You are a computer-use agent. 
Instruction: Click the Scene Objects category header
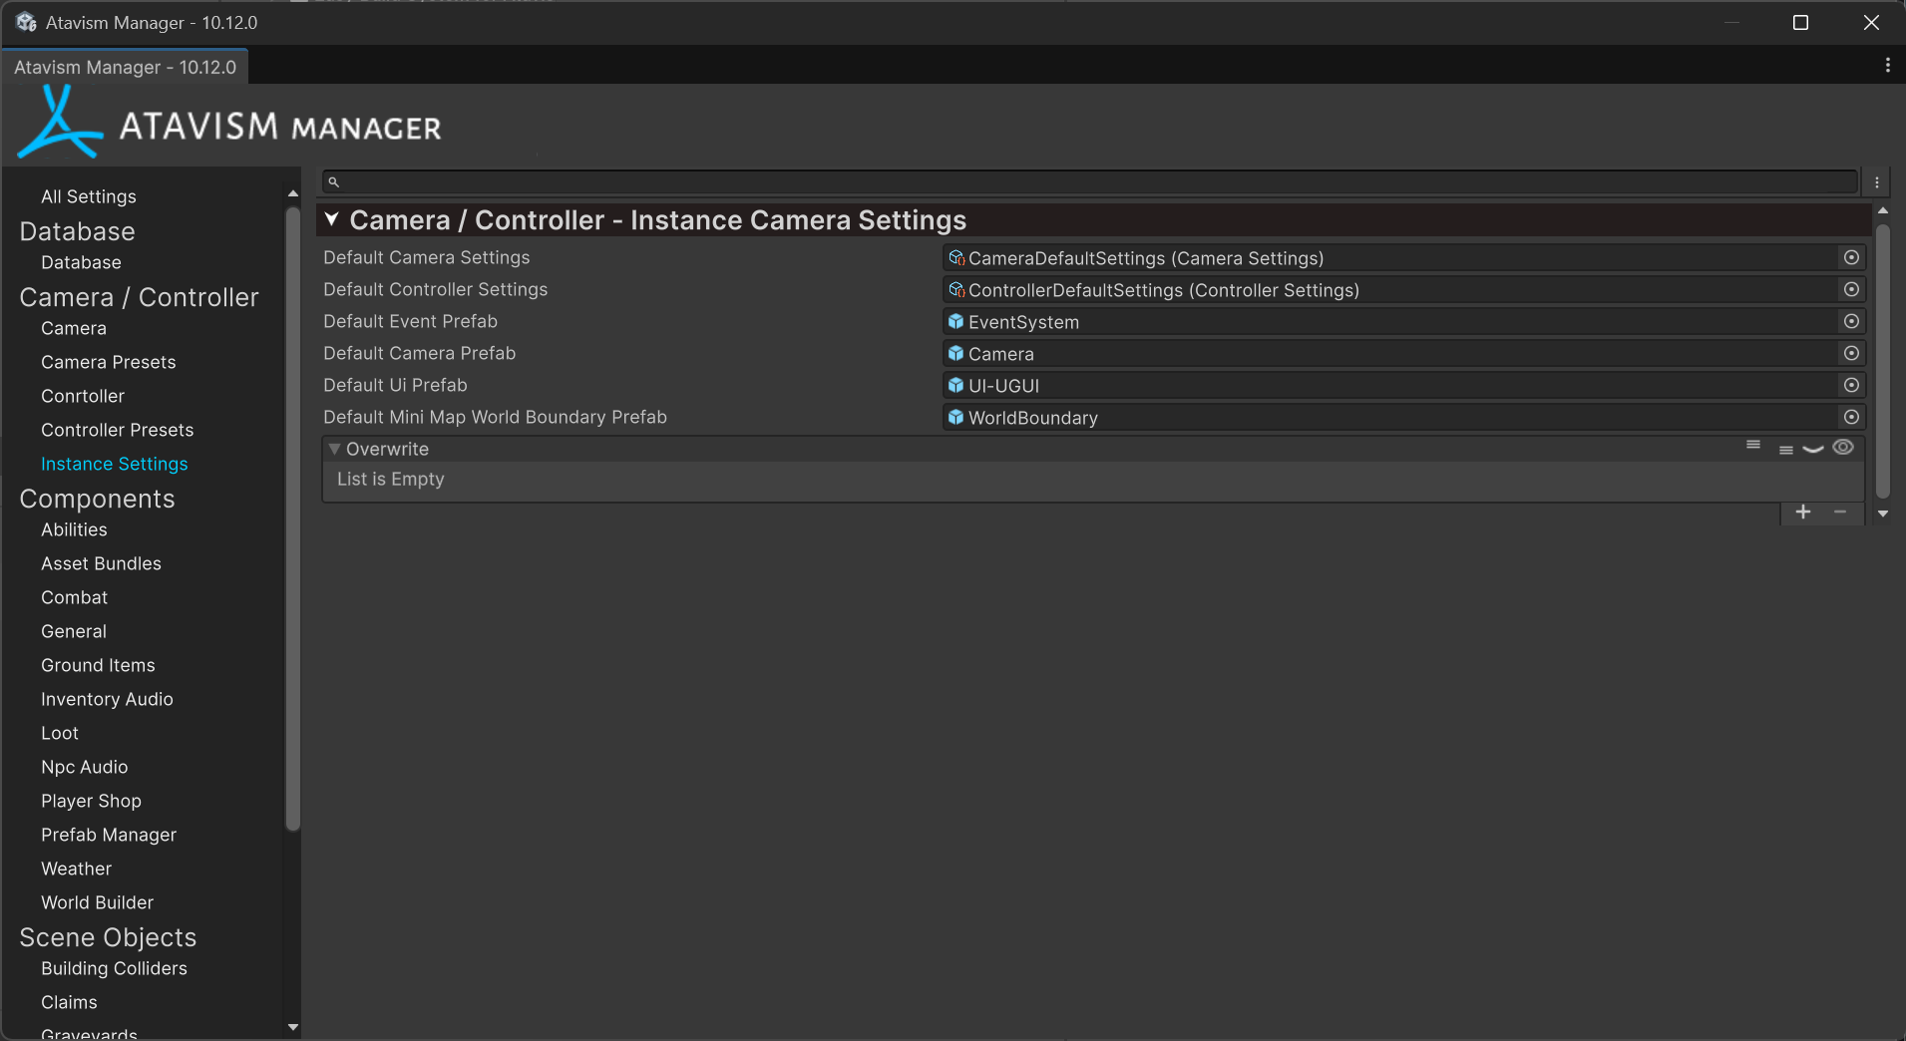(x=108, y=937)
